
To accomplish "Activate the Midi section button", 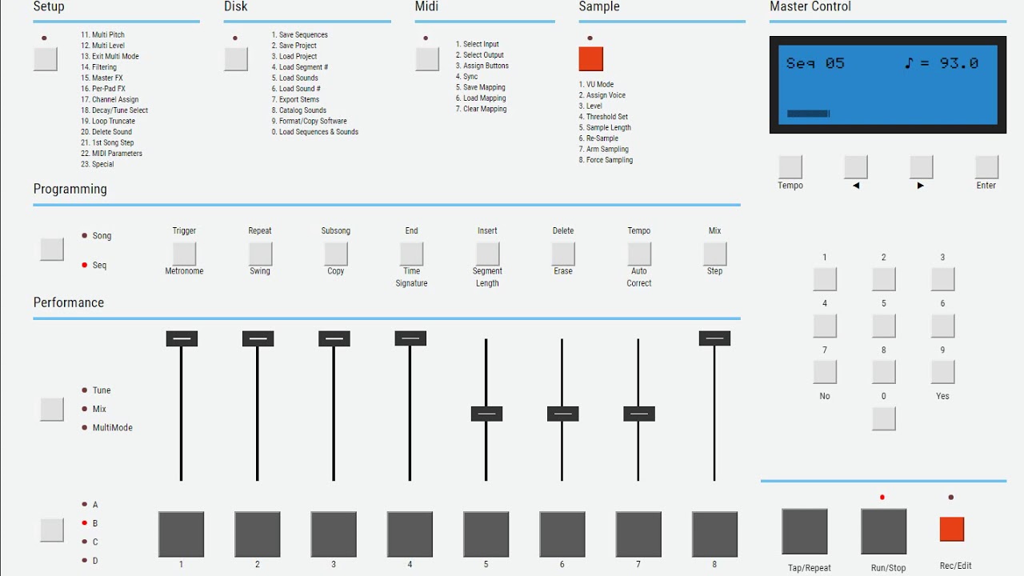I will [427, 59].
